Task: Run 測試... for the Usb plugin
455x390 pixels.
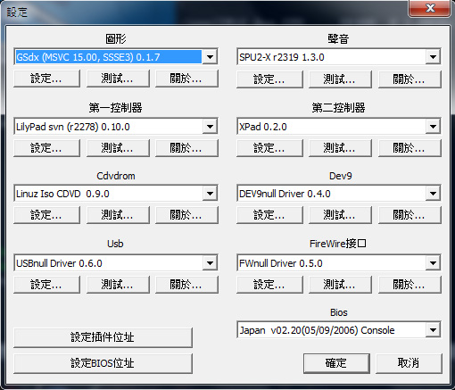Action: (x=118, y=285)
